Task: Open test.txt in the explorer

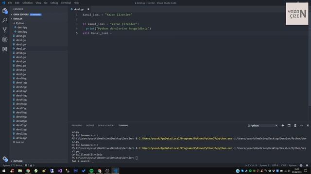Action: coord(20,142)
